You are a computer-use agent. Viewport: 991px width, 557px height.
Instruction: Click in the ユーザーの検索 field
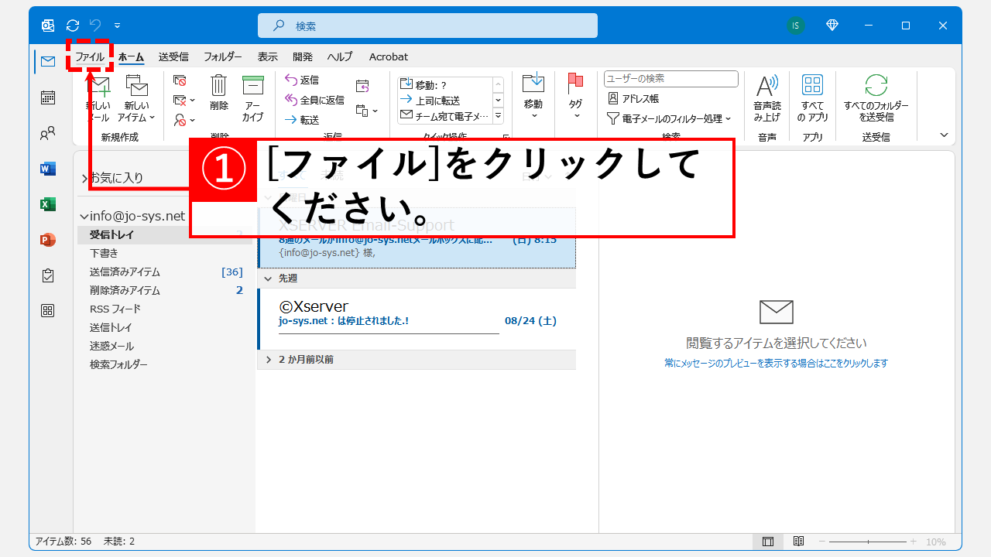671,79
